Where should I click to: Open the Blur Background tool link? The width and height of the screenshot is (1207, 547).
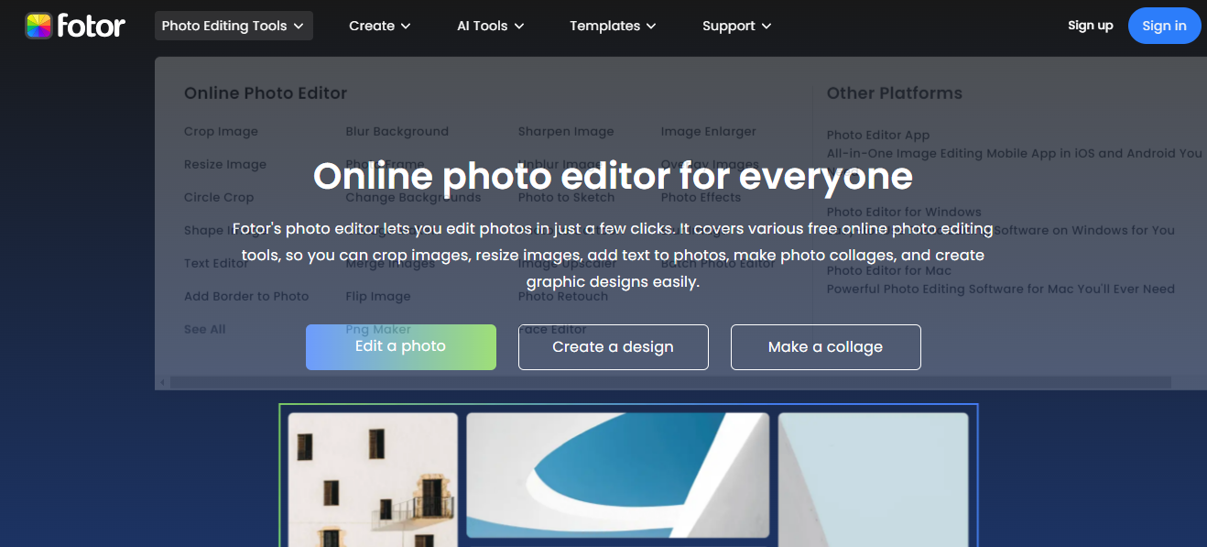click(x=397, y=132)
